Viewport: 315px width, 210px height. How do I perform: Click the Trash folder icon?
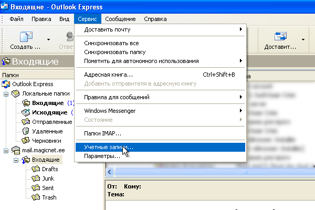pyautogui.click(x=36, y=197)
